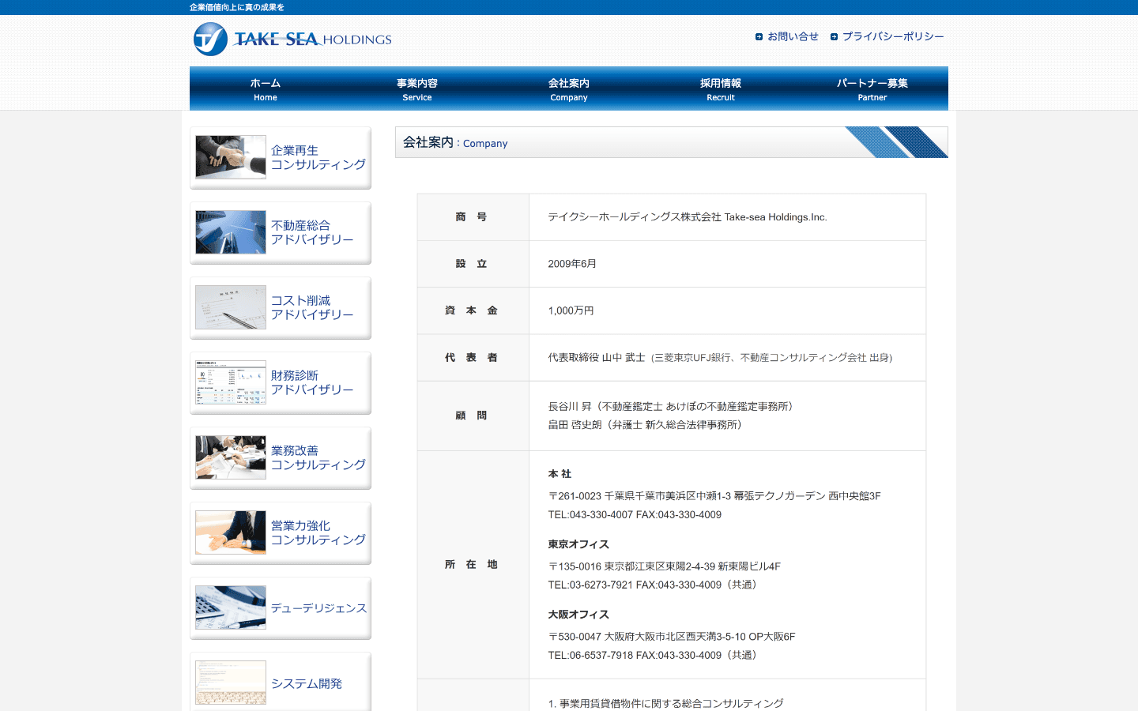1138x711 pixels.
Task: Open the 不動産総合アドバイザリー link
Action: pos(312,232)
